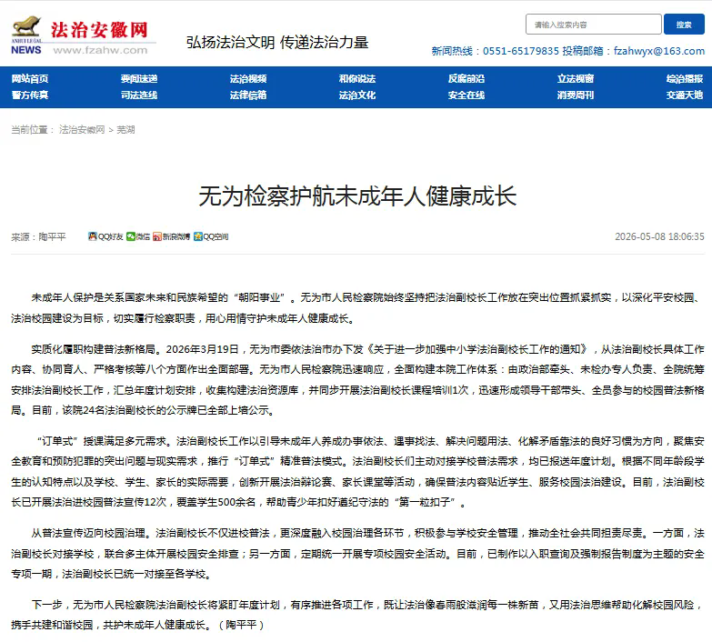Go to 法治视频 section

(x=248, y=79)
